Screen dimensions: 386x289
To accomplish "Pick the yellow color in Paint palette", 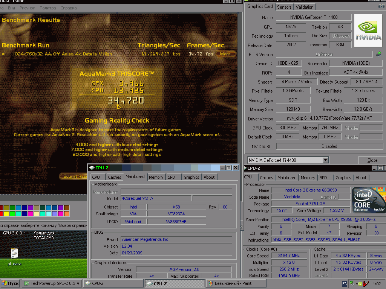I will pos(6,214).
